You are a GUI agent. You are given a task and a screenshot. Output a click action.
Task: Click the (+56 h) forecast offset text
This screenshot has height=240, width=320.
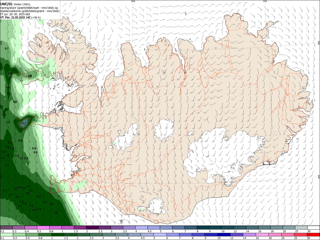(x=36, y=17)
